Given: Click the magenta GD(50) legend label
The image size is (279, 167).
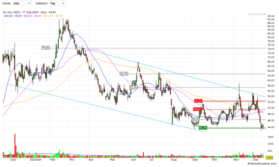Looking at the screenshot, I should [28, 16].
